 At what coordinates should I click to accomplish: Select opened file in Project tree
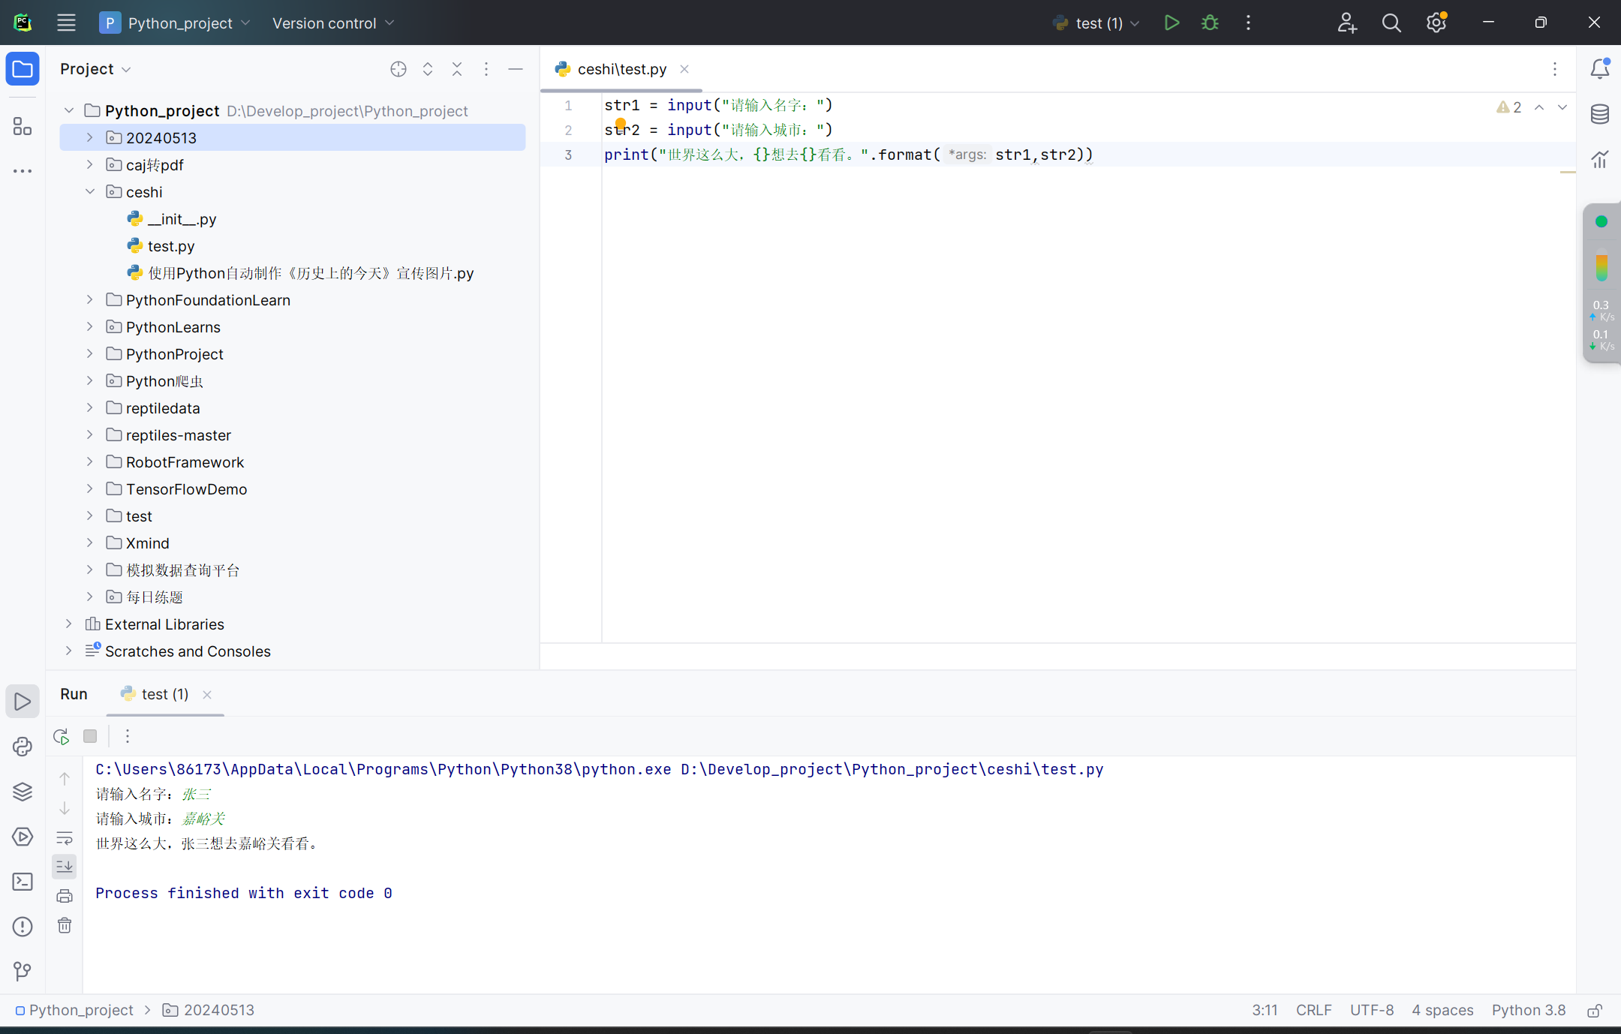398,69
